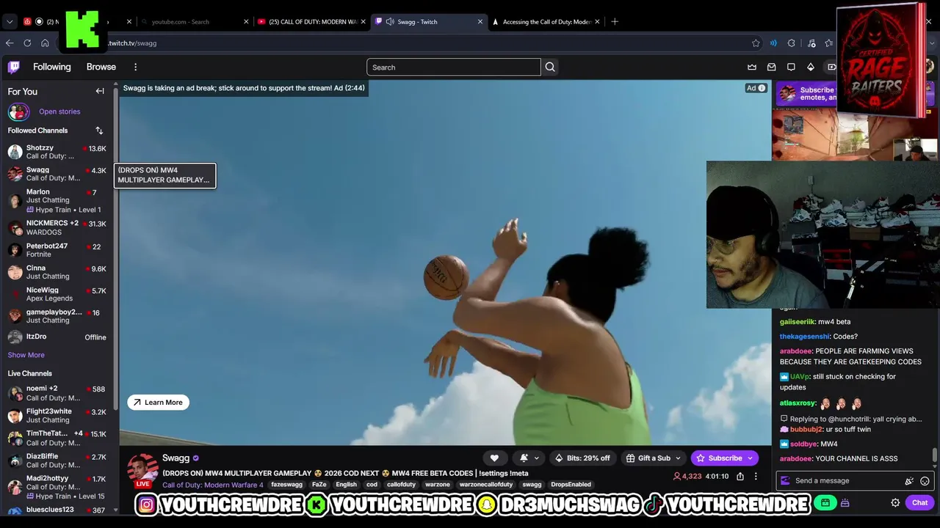This screenshot has width=940, height=528.
Task: Open the whispers speech bubble icon
Action: pos(791,67)
